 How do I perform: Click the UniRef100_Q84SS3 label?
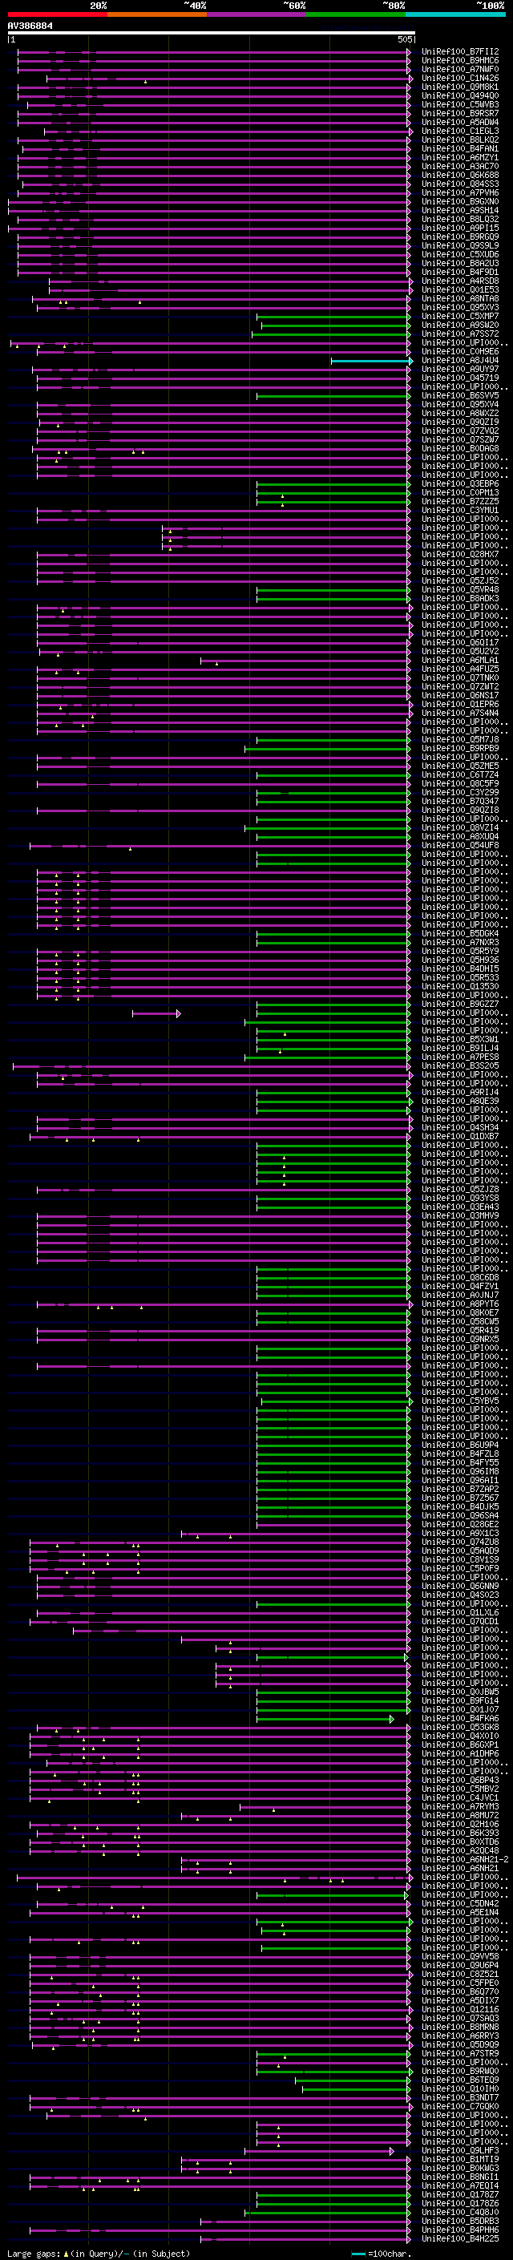tap(459, 184)
